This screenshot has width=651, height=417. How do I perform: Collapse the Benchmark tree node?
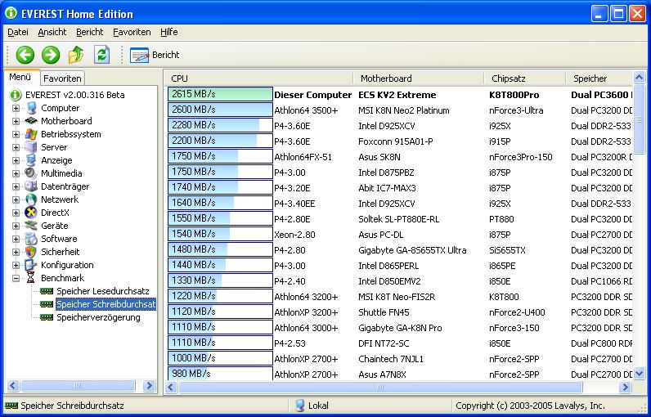(x=16, y=278)
